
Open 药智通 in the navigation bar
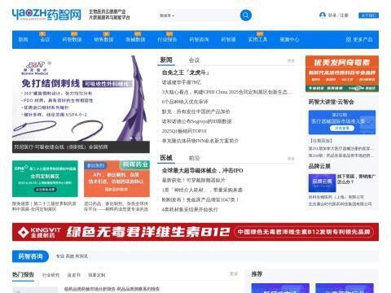pos(228,40)
